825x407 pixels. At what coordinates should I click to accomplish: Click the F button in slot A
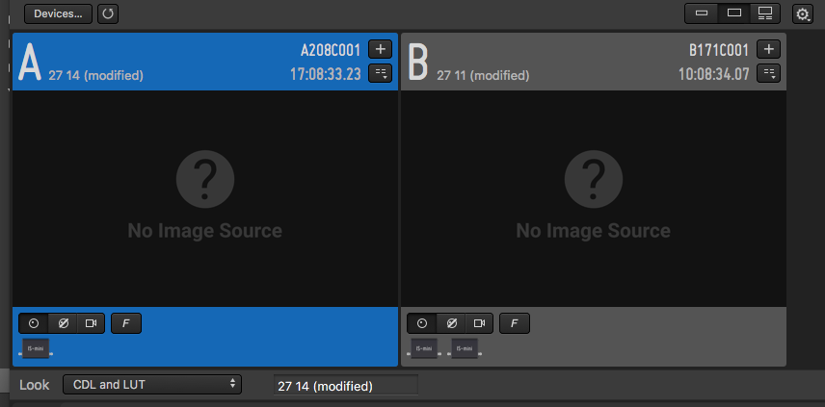126,323
